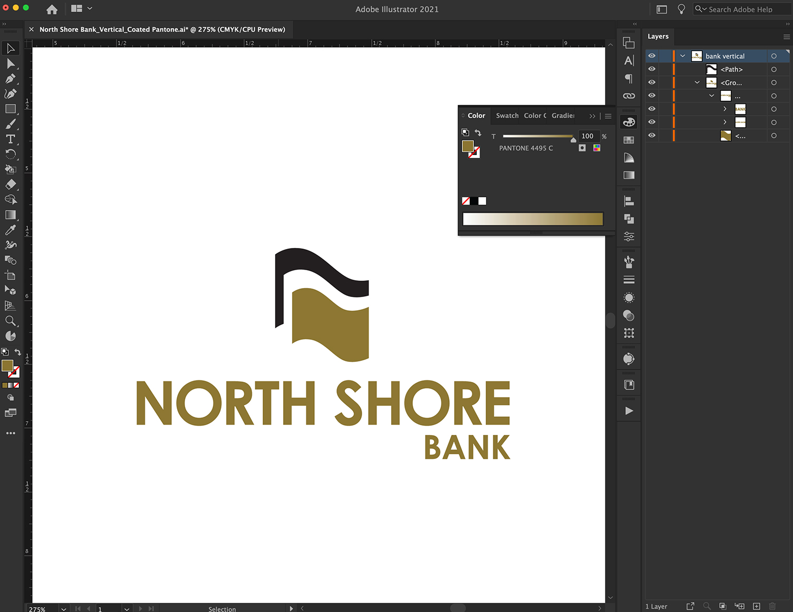Click the Home icon in top bar
Screen dimensions: 793x612
pos(52,9)
